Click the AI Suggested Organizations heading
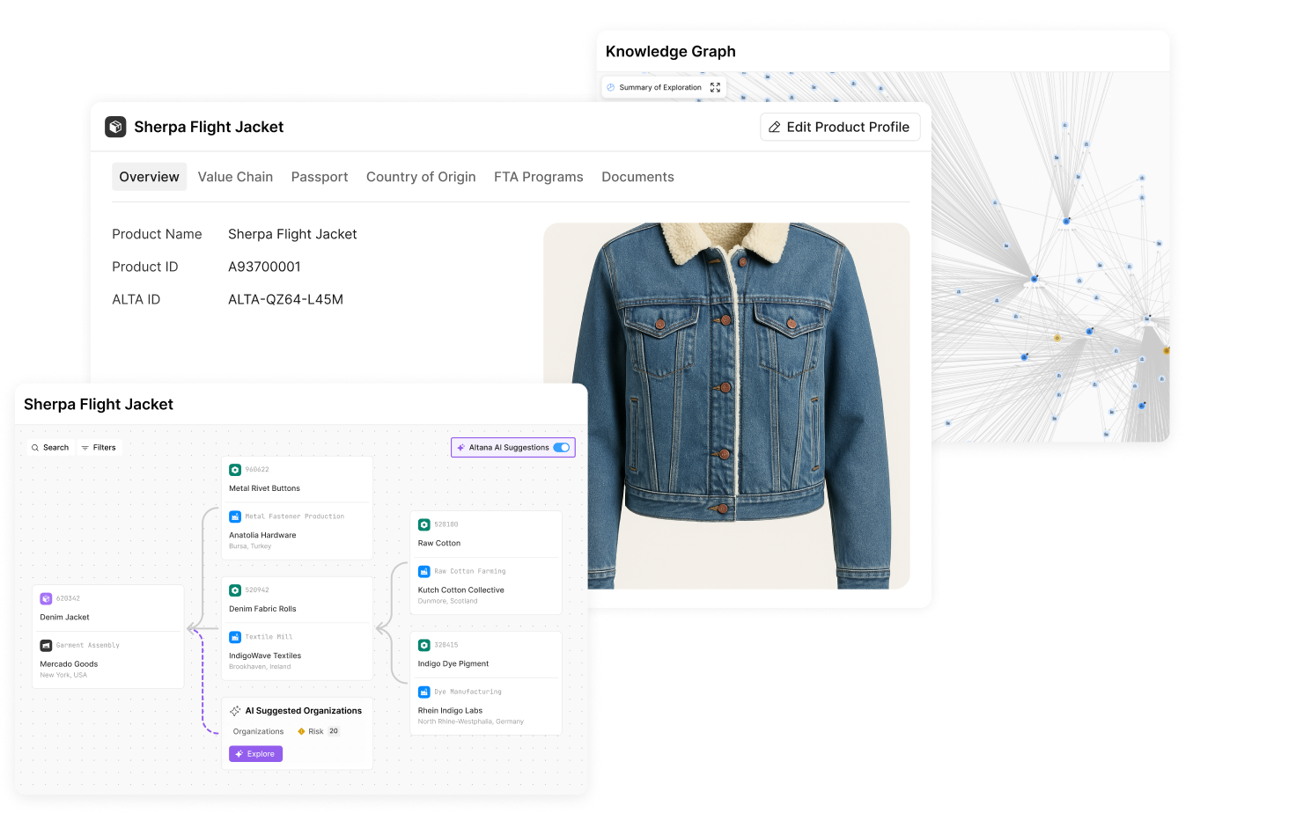Screen dimensions: 1296x813 click(x=303, y=711)
